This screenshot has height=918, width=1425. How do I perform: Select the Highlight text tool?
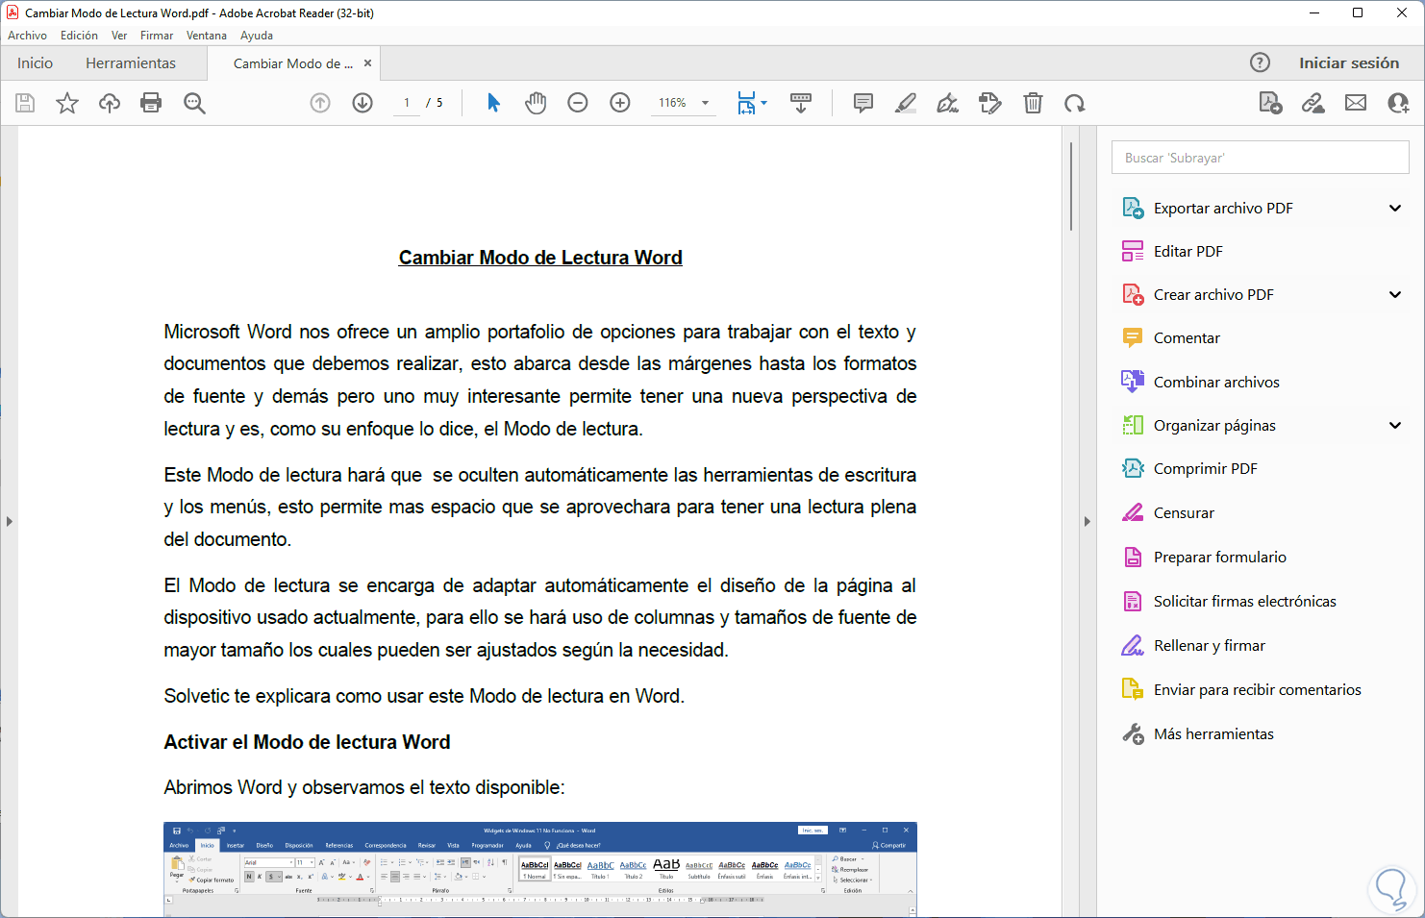pyautogui.click(x=906, y=103)
